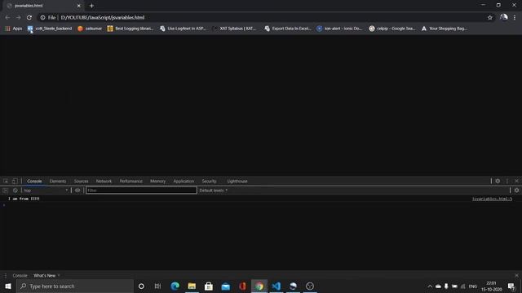Bookmark this page with the star icon
522x293 pixels.
[x=489, y=18]
